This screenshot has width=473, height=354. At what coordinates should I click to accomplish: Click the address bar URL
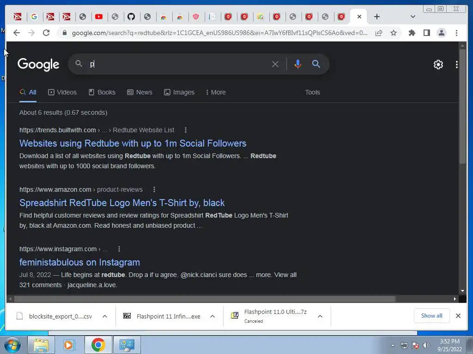pos(219,33)
